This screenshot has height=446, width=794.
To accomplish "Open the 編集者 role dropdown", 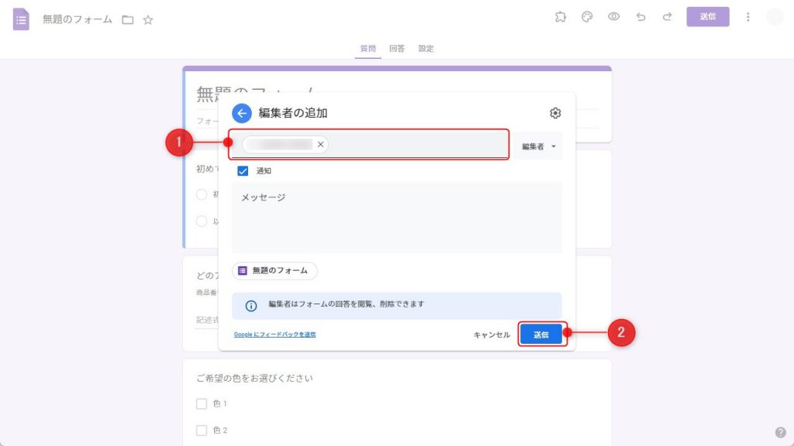I will pyautogui.click(x=538, y=146).
